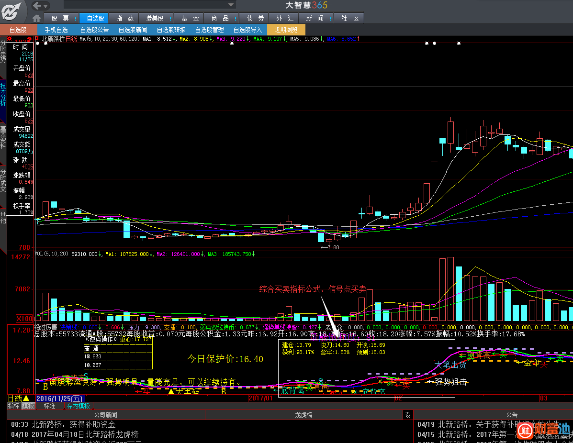
Task: Click the red 日线 period label in chart title
Action: coord(71,39)
